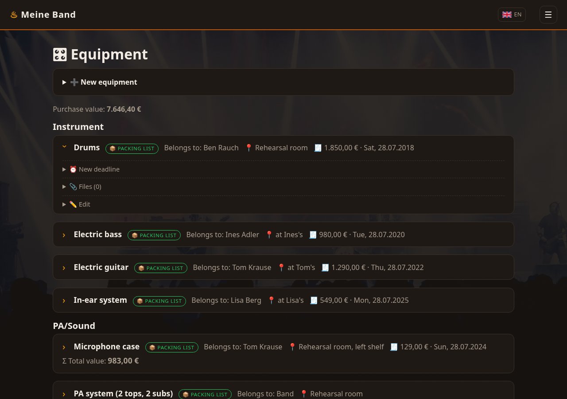
Task: Switch language with the EN flag button
Action: coord(512,15)
